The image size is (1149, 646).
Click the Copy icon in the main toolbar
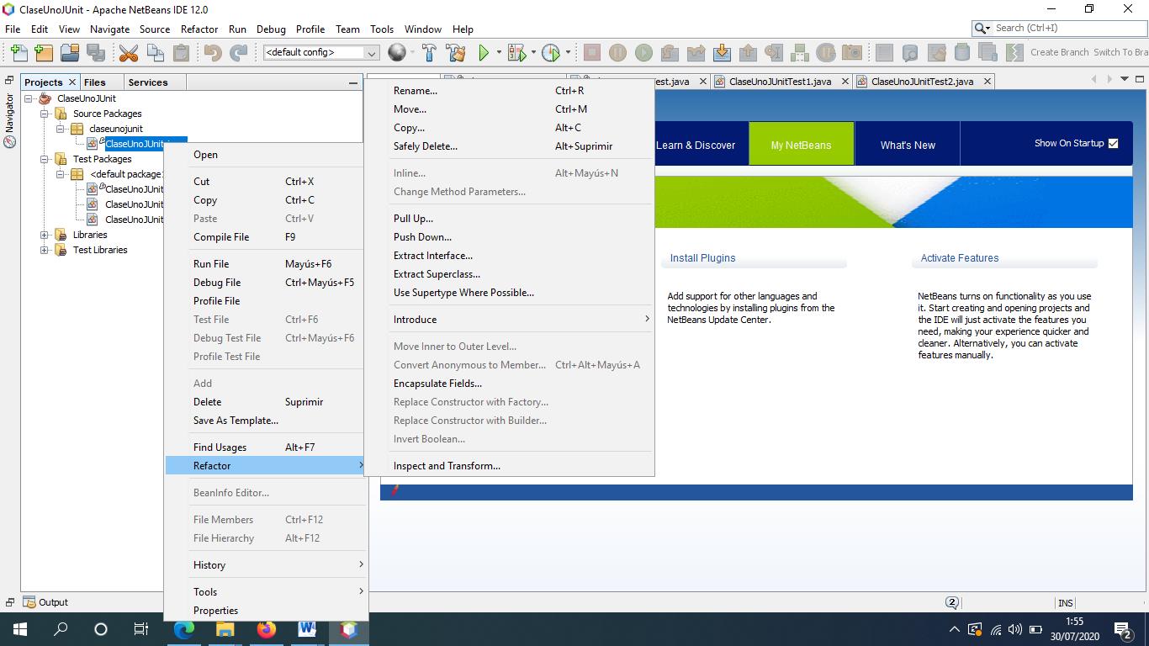[155, 52]
